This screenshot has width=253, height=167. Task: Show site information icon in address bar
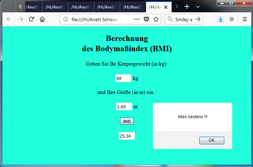click(x=66, y=19)
